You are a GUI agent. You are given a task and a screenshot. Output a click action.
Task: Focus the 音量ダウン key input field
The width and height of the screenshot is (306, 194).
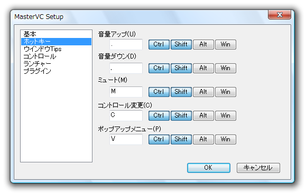[126, 68]
